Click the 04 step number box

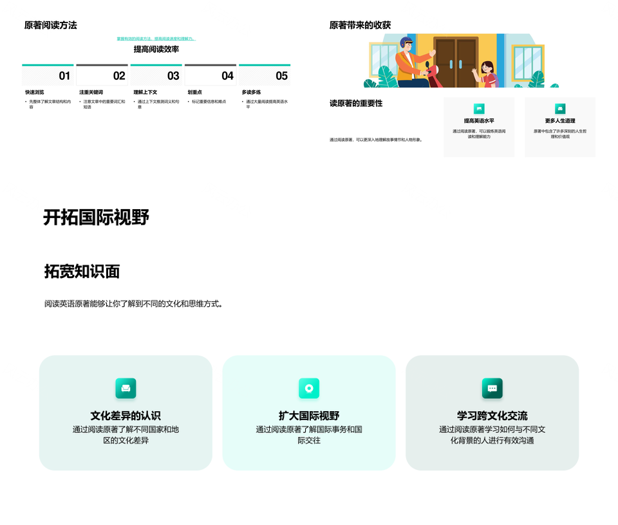click(x=211, y=75)
